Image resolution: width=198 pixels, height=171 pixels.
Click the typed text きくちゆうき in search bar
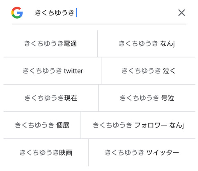click(54, 13)
